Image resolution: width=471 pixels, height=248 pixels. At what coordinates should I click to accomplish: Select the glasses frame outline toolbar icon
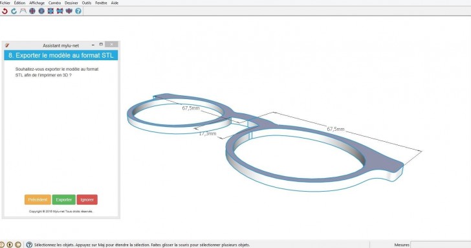23,11
